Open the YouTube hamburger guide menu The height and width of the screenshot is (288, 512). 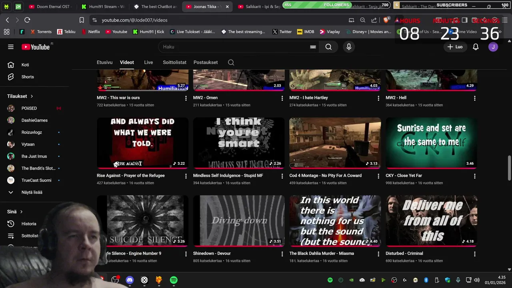[11, 47]
